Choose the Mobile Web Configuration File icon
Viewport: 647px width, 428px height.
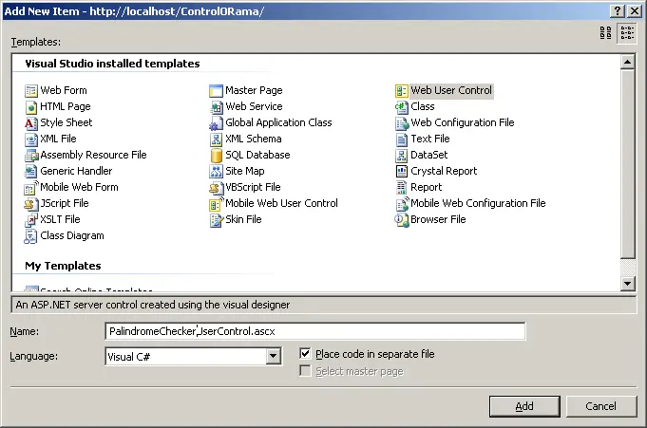[x=402, y=204]
